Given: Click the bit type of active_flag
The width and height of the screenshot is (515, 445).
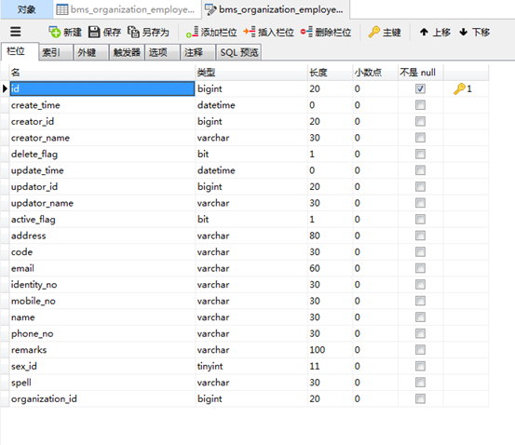Looking at the screenshot, I should (251, 219).
